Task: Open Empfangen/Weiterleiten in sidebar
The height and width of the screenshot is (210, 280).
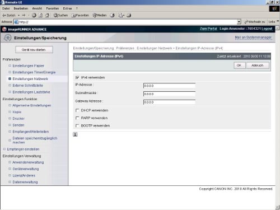Action: (31, 132)
